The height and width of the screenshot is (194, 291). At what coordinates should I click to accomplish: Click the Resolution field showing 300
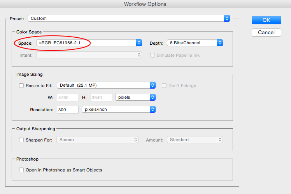click(x=67, y=110)
